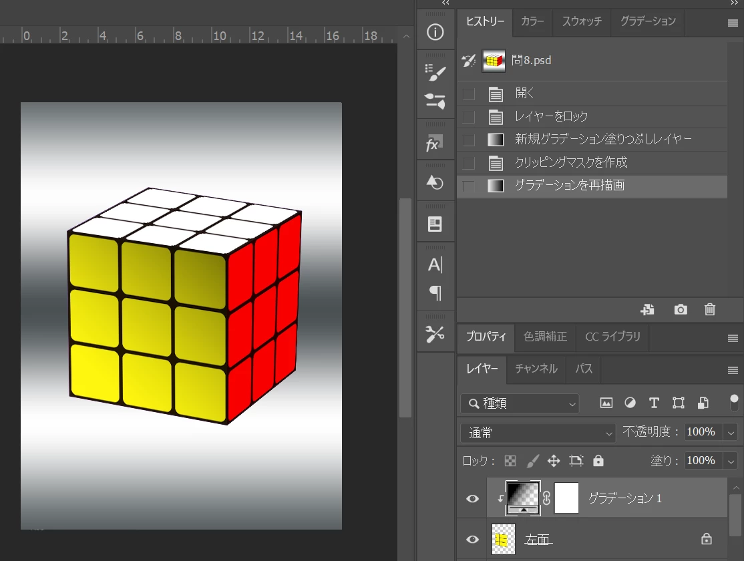Filter layers by adjustment layer type
This screenshot has width=744, height=561.
pyautogui.click(x=630, y=403)
